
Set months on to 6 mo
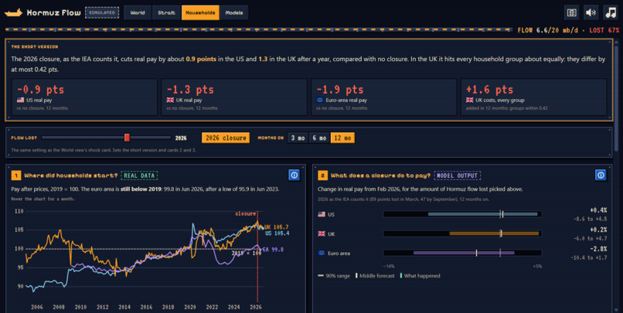(319, 138)
